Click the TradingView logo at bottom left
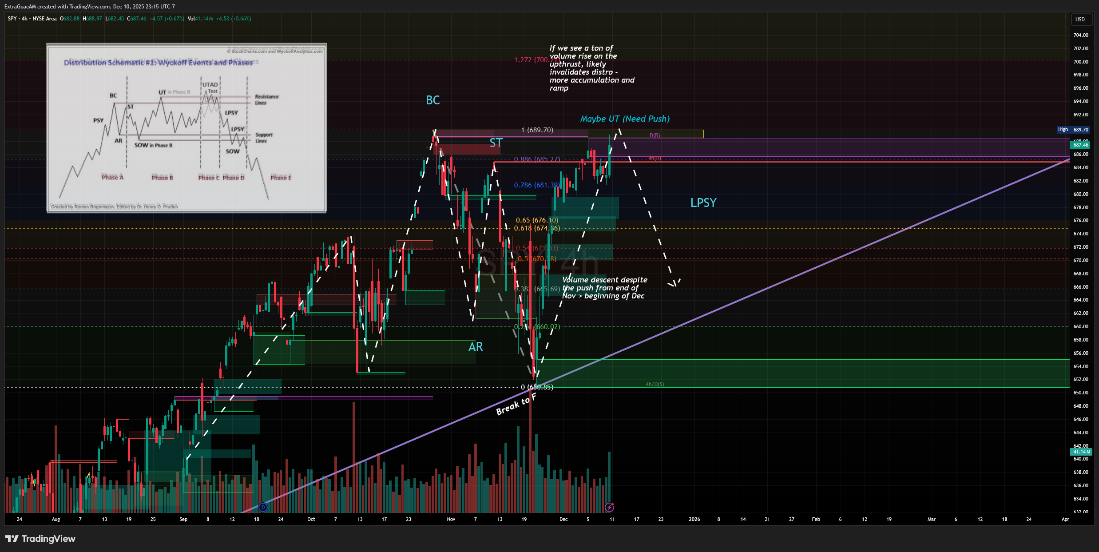Screen dimensions: 1099x552 coord(40,539)
